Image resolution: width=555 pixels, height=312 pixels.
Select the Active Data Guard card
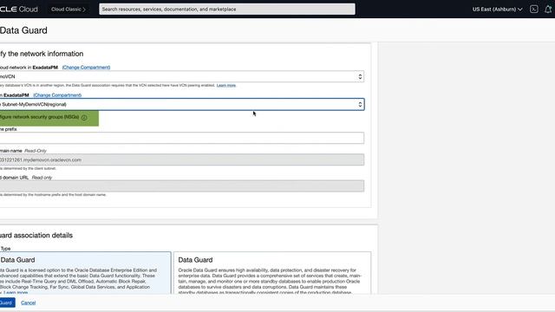tap(85, 273)
